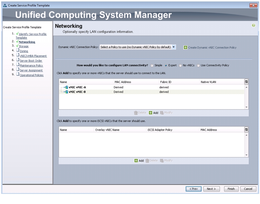Click the iSCSI Adapter Policy column header
The width and height of the screenshot is (260, 204).
[173, 130]
